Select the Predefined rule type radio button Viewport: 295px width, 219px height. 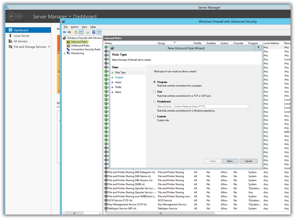click(155, 102)
